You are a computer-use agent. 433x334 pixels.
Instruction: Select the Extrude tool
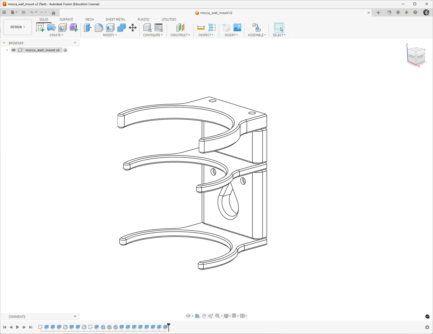(51, 28)
